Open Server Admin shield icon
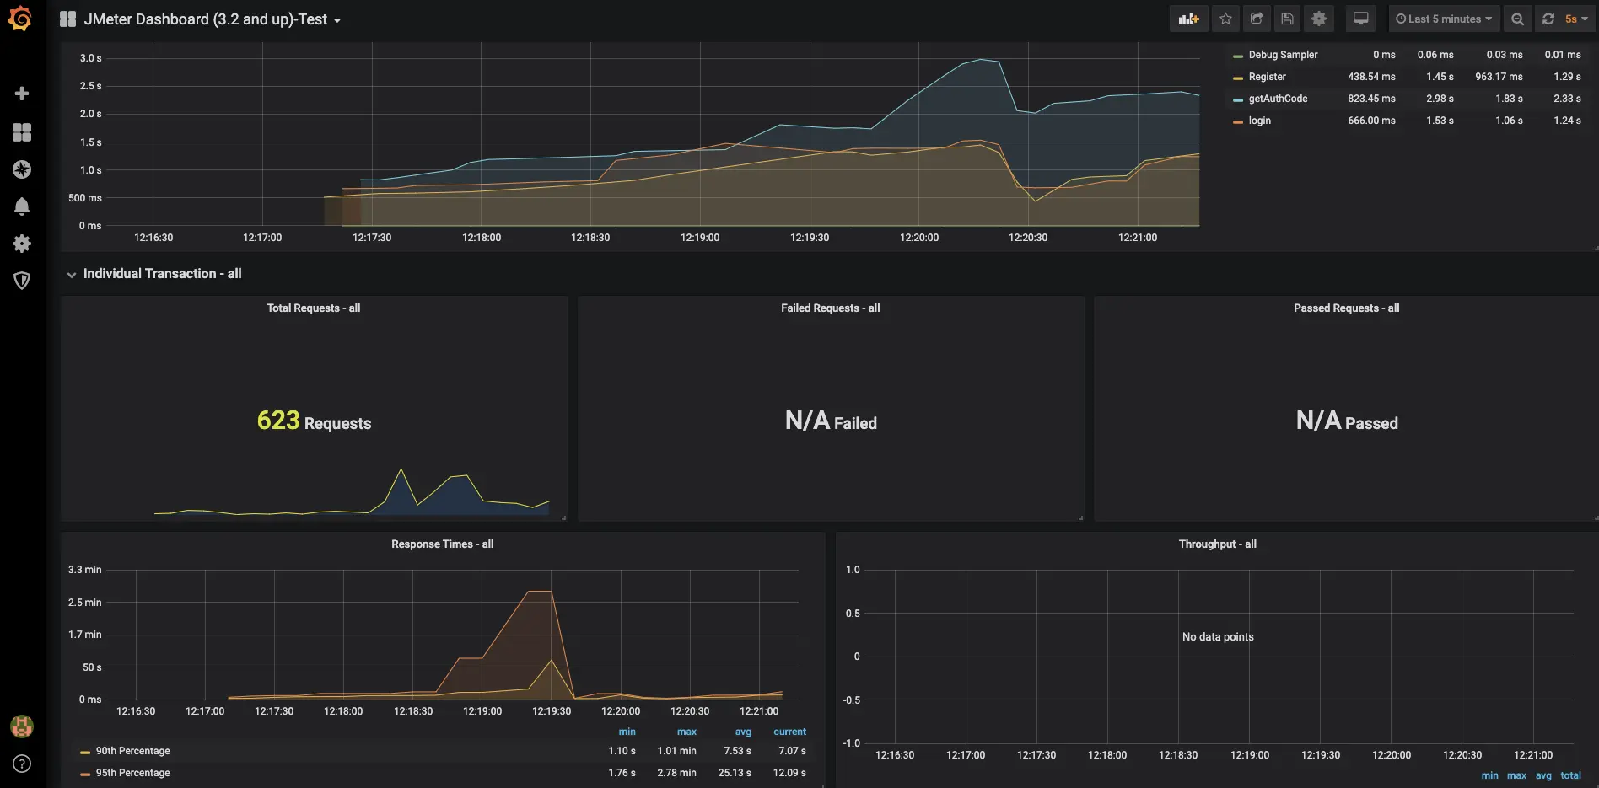Viewport: 1599px width, 788px height. pos(22,281)
